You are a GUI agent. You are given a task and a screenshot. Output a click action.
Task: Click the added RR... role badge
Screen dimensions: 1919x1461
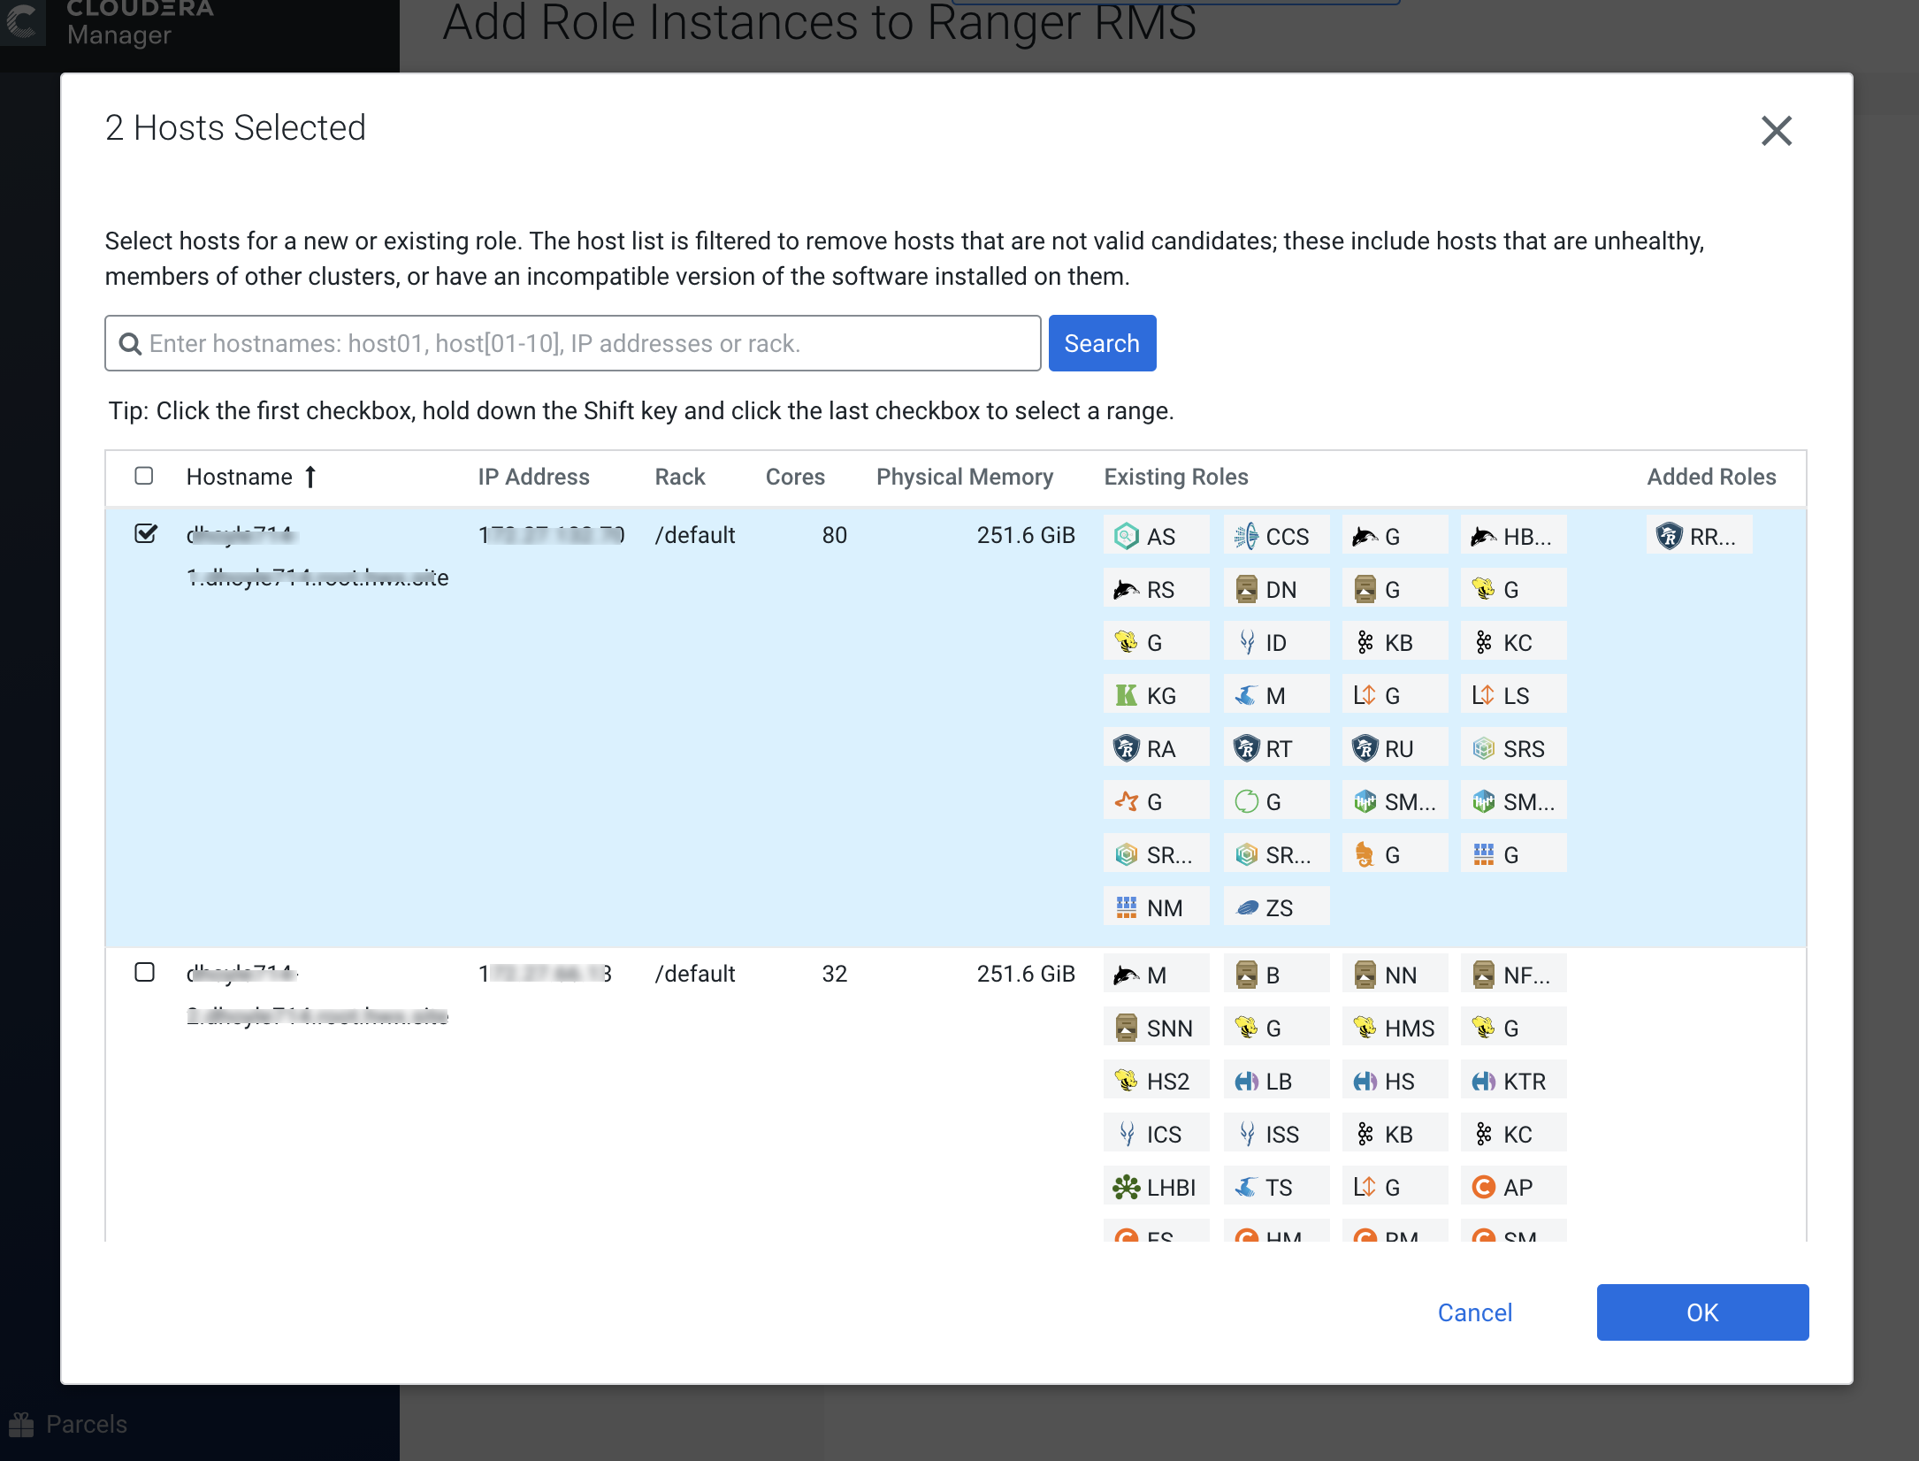1699,536
